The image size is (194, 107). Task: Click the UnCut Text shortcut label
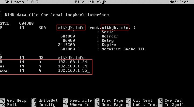tap(145, 105)
